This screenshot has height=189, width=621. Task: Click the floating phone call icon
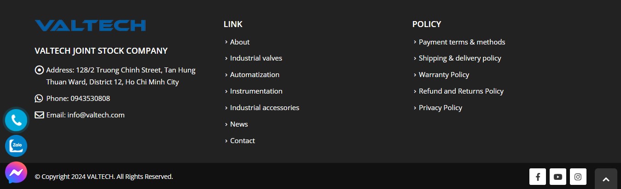pos(16,121)
